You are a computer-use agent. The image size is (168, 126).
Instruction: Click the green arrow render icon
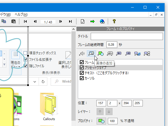pos(92,22)
